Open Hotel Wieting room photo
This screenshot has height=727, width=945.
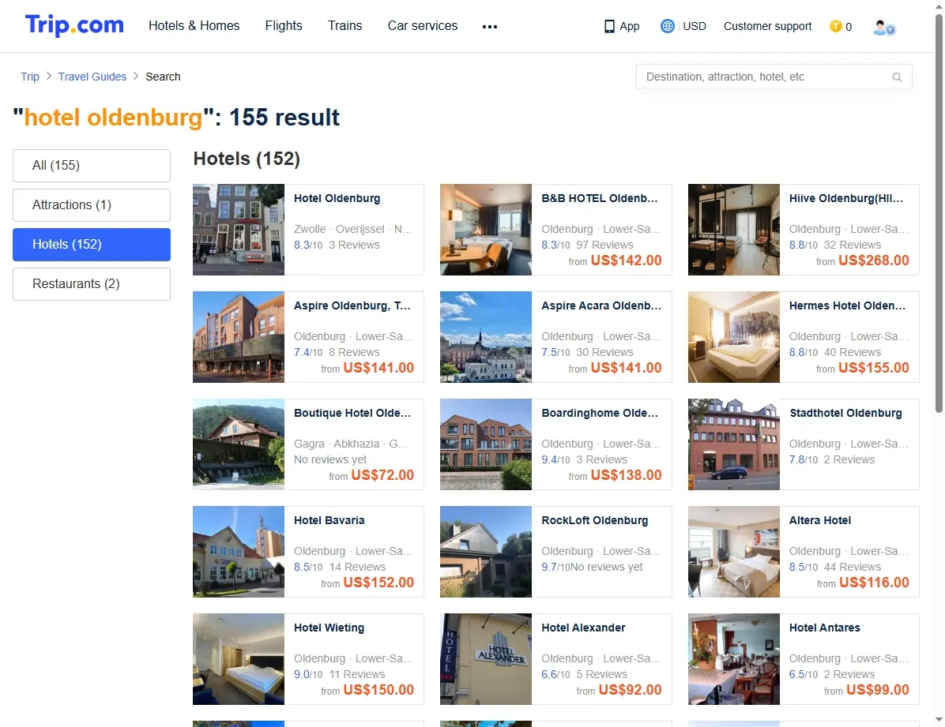coord(239,659)
